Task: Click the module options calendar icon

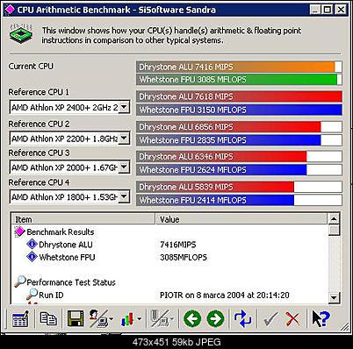Action: tap(20, 318)
